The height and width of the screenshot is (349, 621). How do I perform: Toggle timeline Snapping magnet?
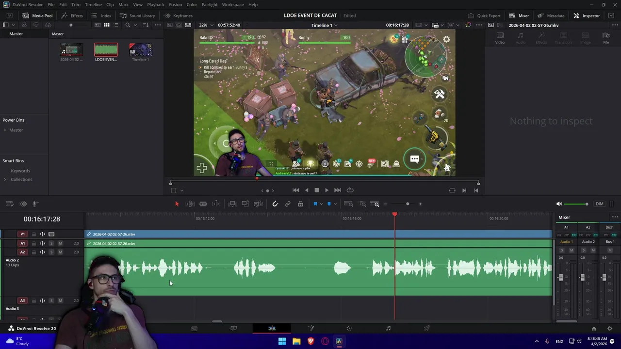[x=275, y=204]
